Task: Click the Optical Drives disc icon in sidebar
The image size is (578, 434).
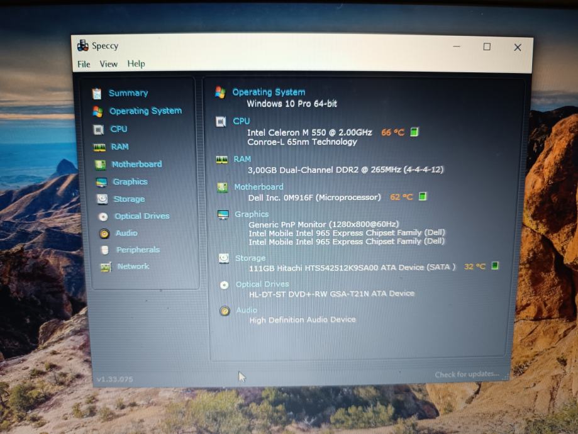Action: tap(103, 216)
